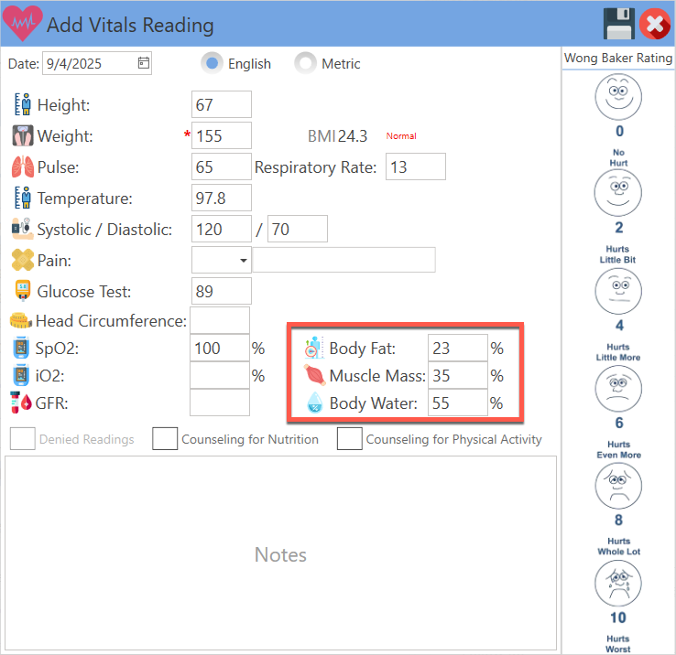Viewport: 676px width, 655px height.
Task: Click the Respiratory Rate field
Action: pyautogui.click(x=416, y=166)
